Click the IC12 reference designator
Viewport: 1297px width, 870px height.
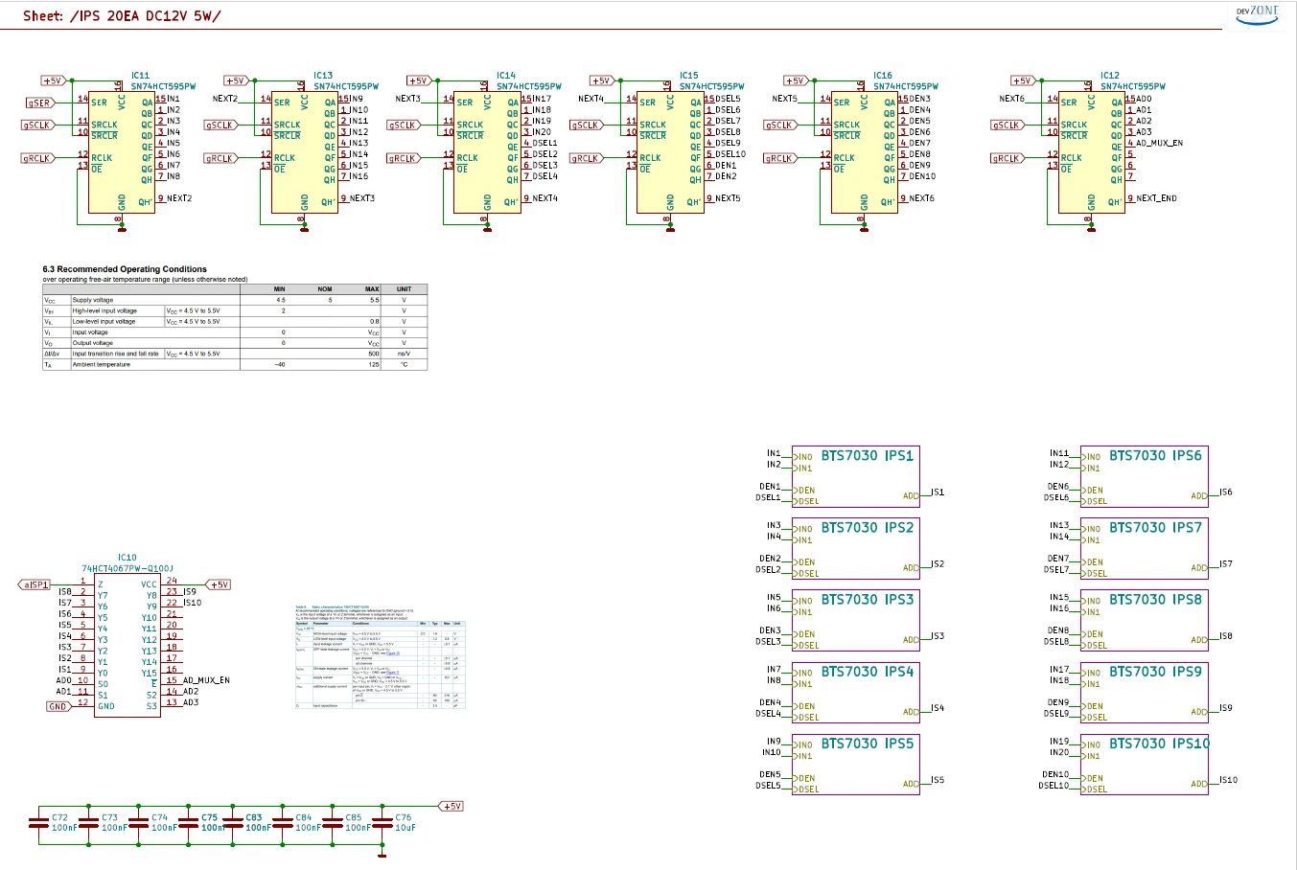pyautogui.click(x=1110, y=75)
